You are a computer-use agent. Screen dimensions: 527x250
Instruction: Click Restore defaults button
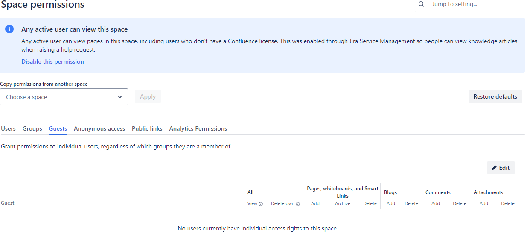[495, 96]
